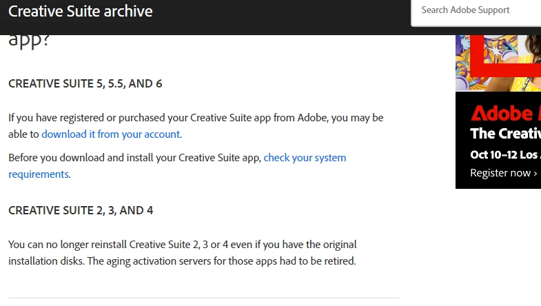The height and width of the screenshot is (306, 541).
Task: Follow the 'check your system requirements' link
Action: pos(305,158)
